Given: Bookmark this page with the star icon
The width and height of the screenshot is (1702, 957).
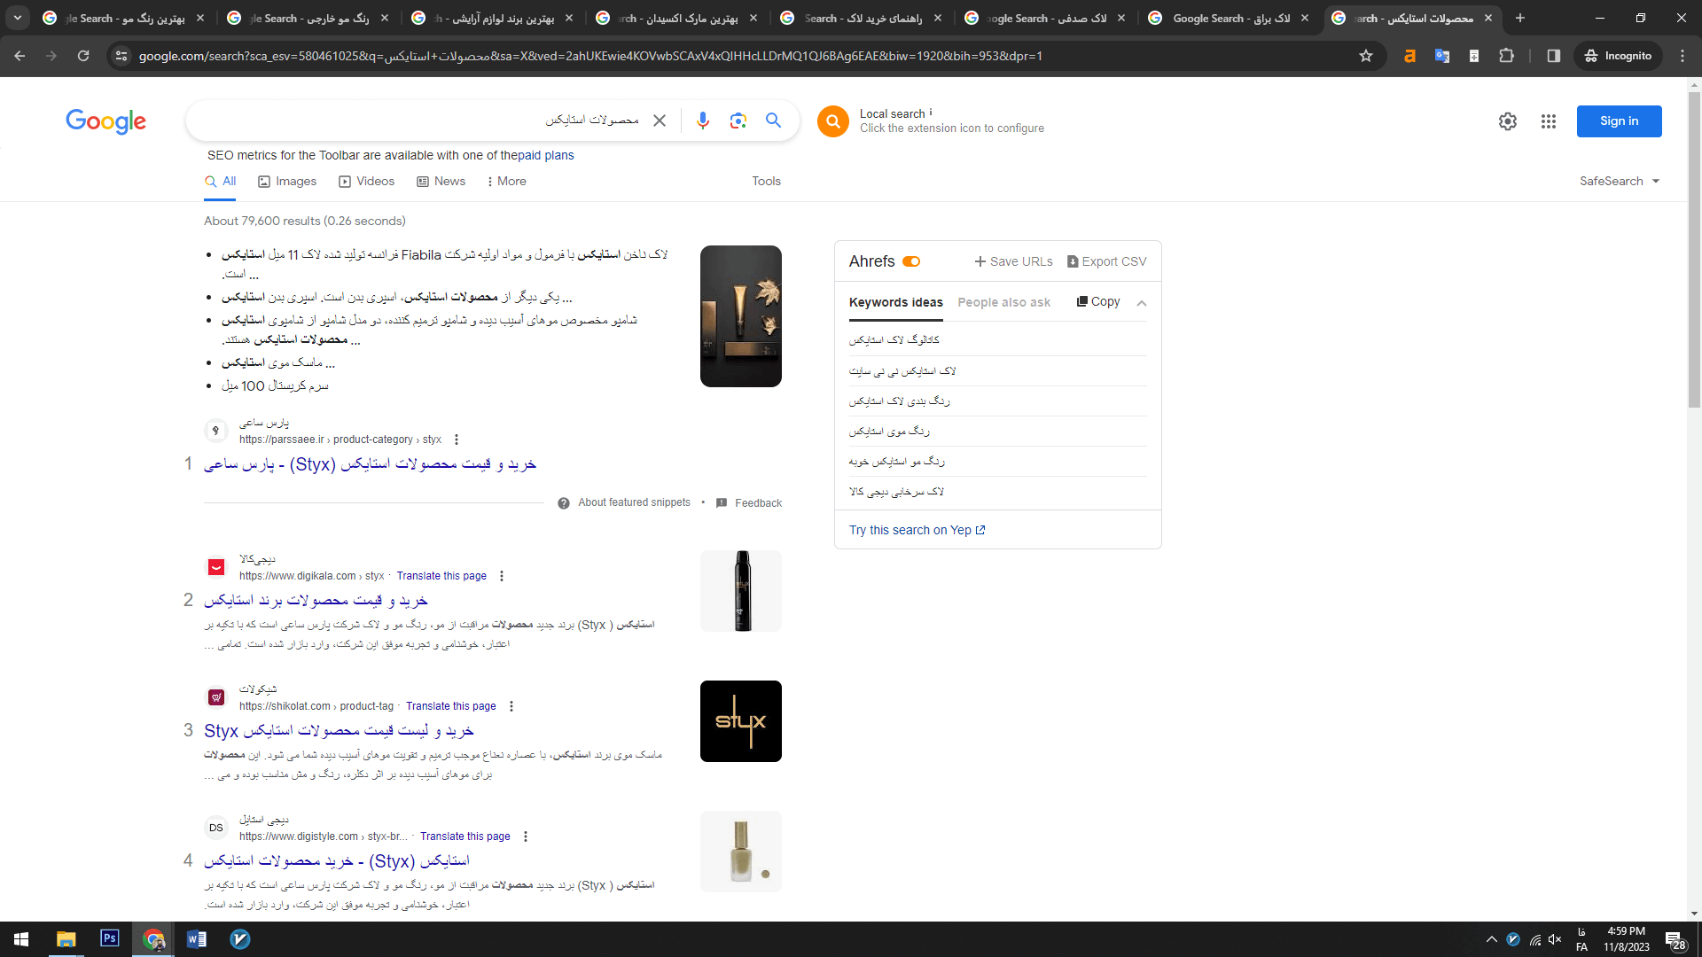Looking at the screenshot, I should click(1366, 56).
